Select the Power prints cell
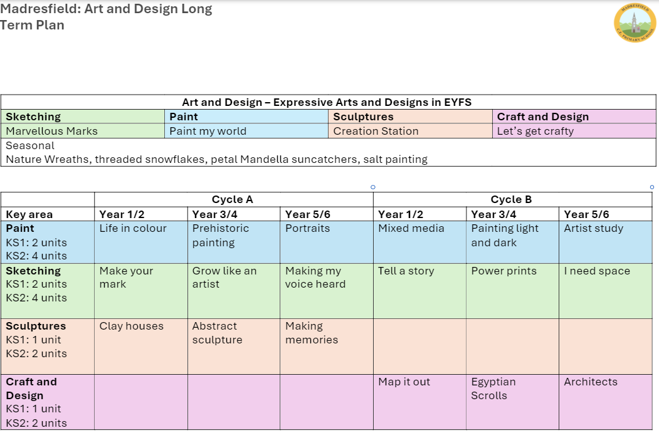The image size is (659, 433). tap(504, 271)
